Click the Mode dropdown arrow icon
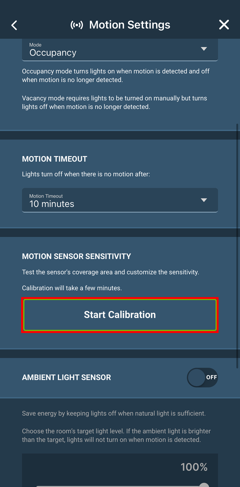 (x=204, y=49)
